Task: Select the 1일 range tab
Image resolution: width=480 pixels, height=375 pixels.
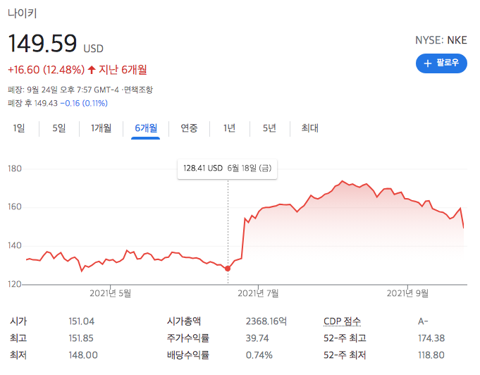Action: click(19, 128)
